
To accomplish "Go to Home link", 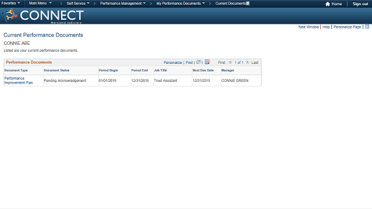I will pos(337,4).
